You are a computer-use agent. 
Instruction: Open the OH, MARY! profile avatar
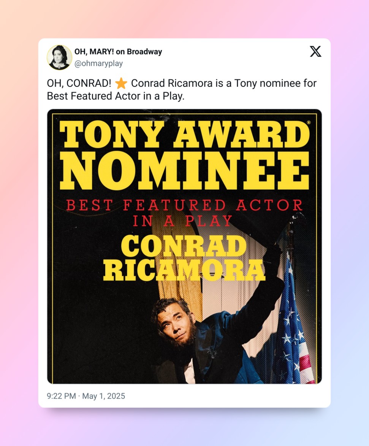(x=59, y=57)
